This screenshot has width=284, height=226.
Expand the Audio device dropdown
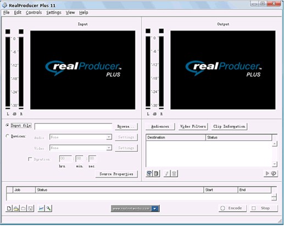point(109,137)
